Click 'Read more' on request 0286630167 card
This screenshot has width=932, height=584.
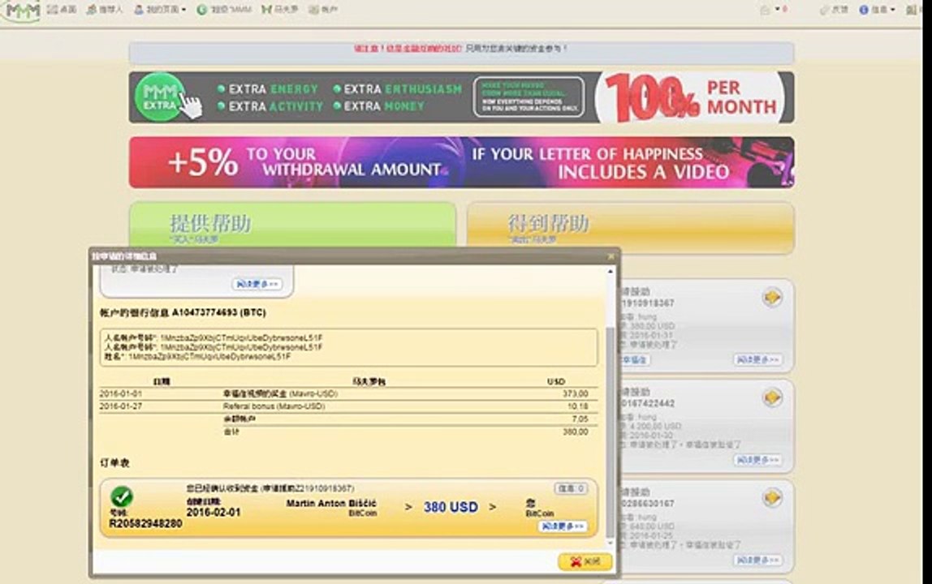click(x=757, y=560)
